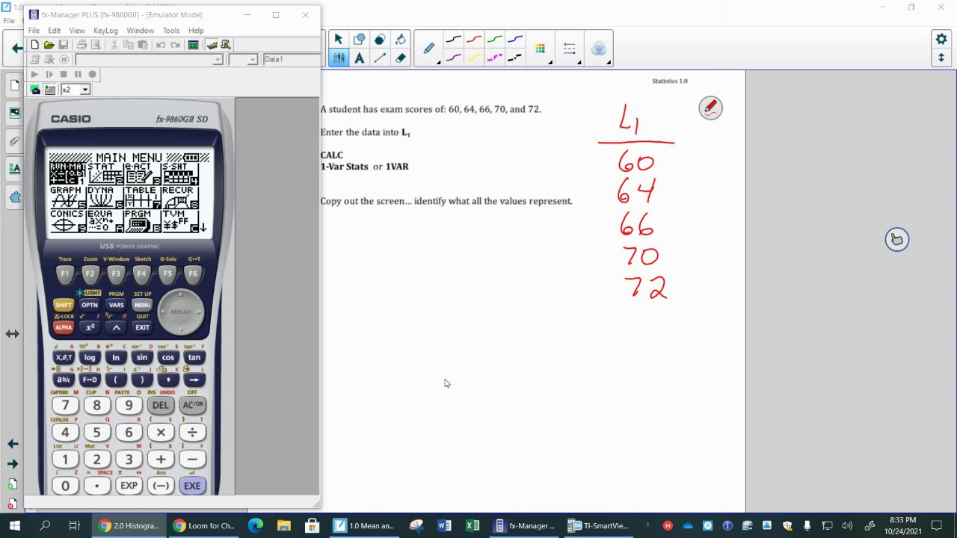
Task: Click Open folder icon in fx-Manager toolbar
Action: [49, 45]
